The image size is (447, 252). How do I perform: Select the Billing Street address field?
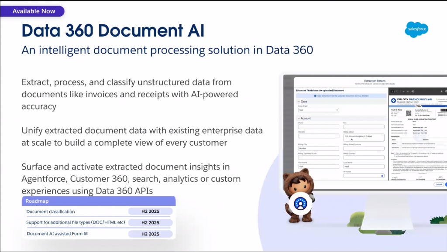tap(364, 138)
